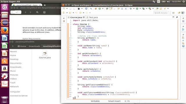This screenshot has height=104, width=186.
Task: Select the Java Simplified browser tab
Action: tap(27, 5)
